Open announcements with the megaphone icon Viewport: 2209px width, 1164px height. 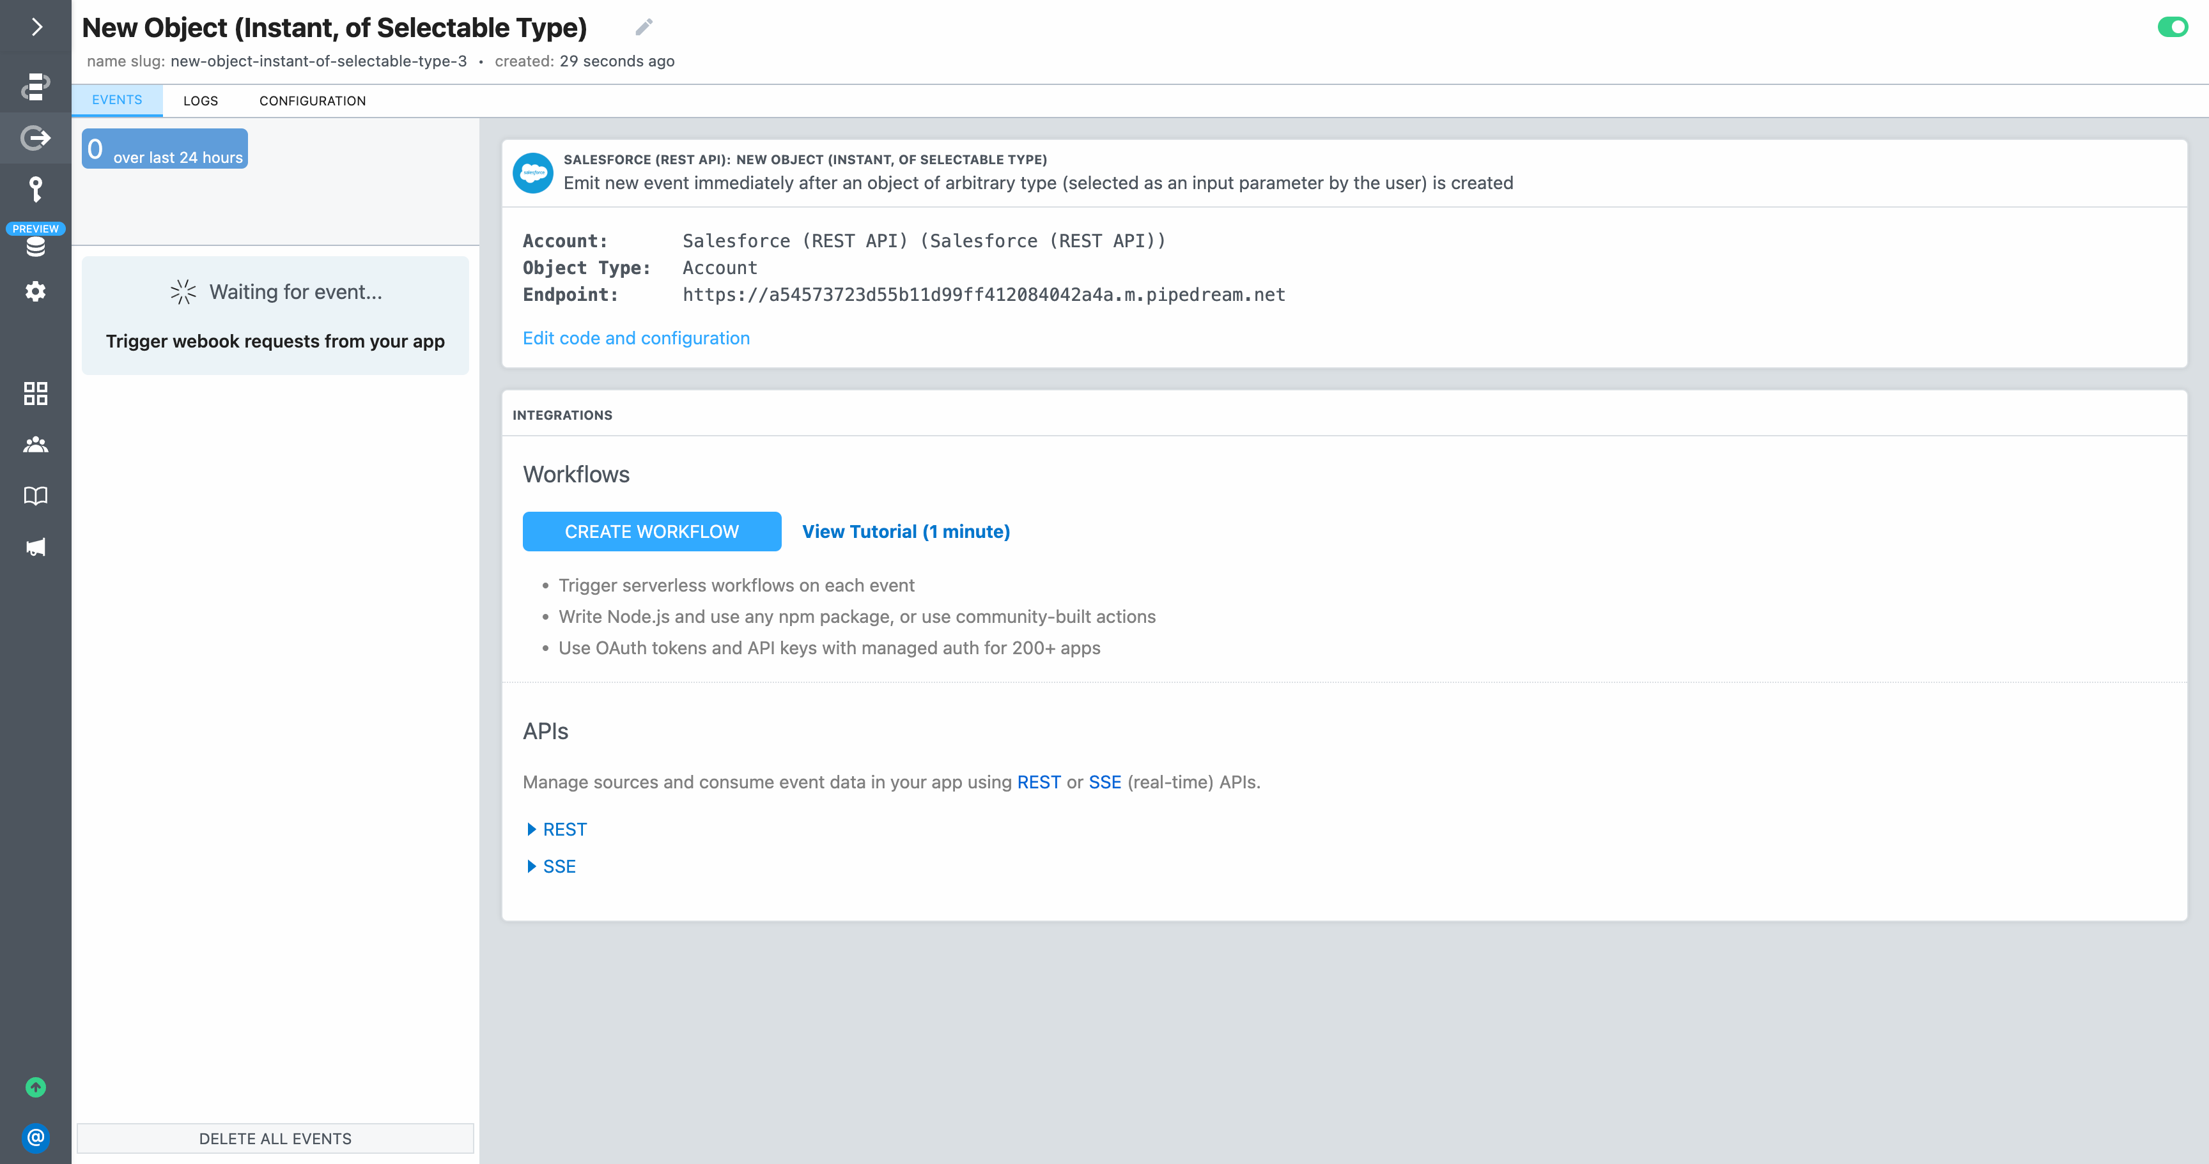[35, 547]
